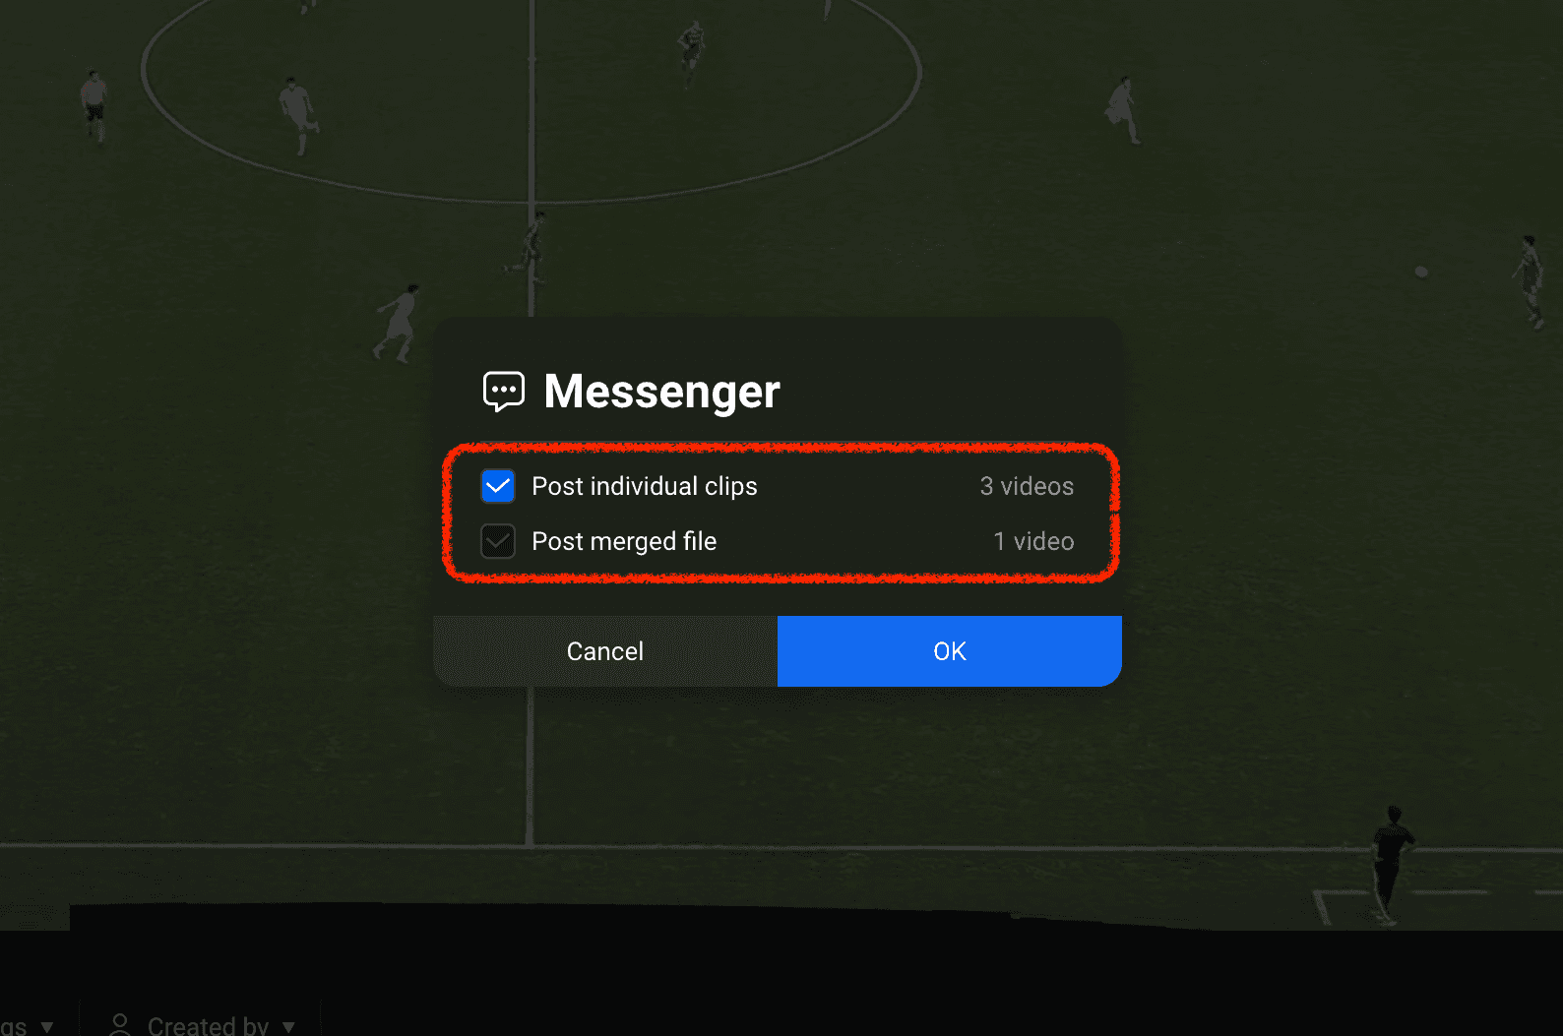
Task: Click the player at far left of pitch
Action: click(x=94, y=104)
